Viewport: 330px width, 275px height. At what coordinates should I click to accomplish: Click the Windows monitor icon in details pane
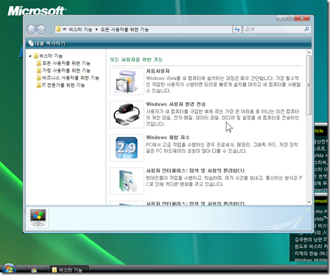(38, 217)
